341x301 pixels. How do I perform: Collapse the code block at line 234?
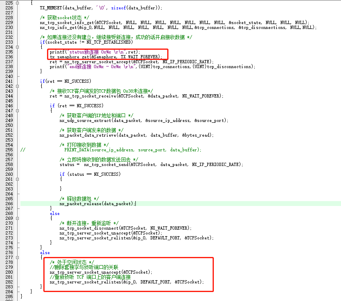17,47
